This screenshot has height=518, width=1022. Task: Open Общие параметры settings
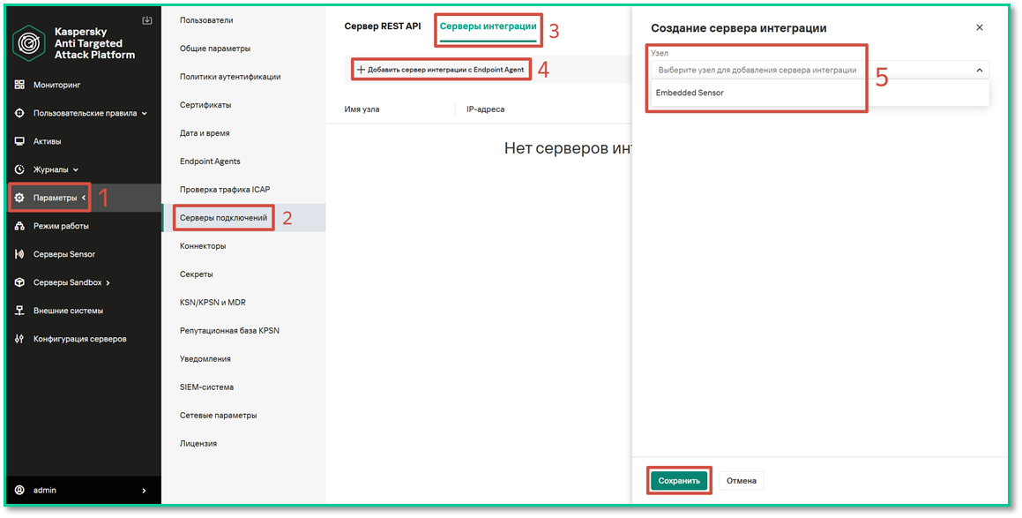pyautogui.click(x=215, y=49)
